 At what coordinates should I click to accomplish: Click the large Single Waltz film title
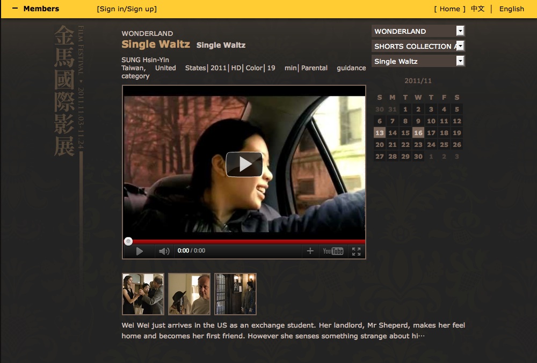pyautogui.click(x=156, y=44)
